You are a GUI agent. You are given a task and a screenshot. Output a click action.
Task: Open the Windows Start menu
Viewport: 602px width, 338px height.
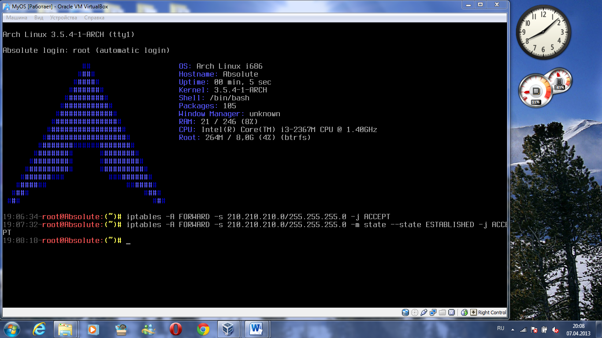pyautogui.click(x=11, y=329)
